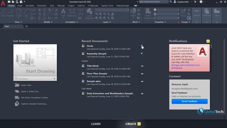The width and height of the screenshot is (227, 128).
Task: Open the AutoCAD application menu logo
Action: pyautogui.click(x=3, y=3)
